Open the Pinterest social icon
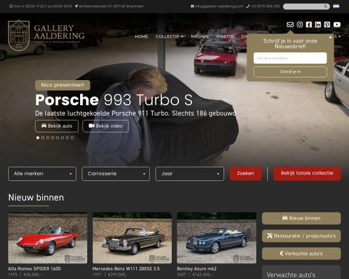Image resolution: width=349 pixels, height=279 pixels. [x=327, y=25]
